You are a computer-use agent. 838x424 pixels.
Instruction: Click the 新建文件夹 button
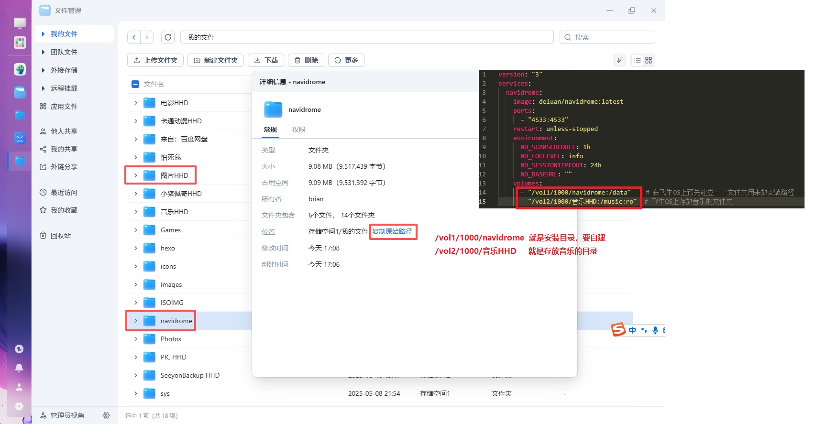click(x=216, y=60)
